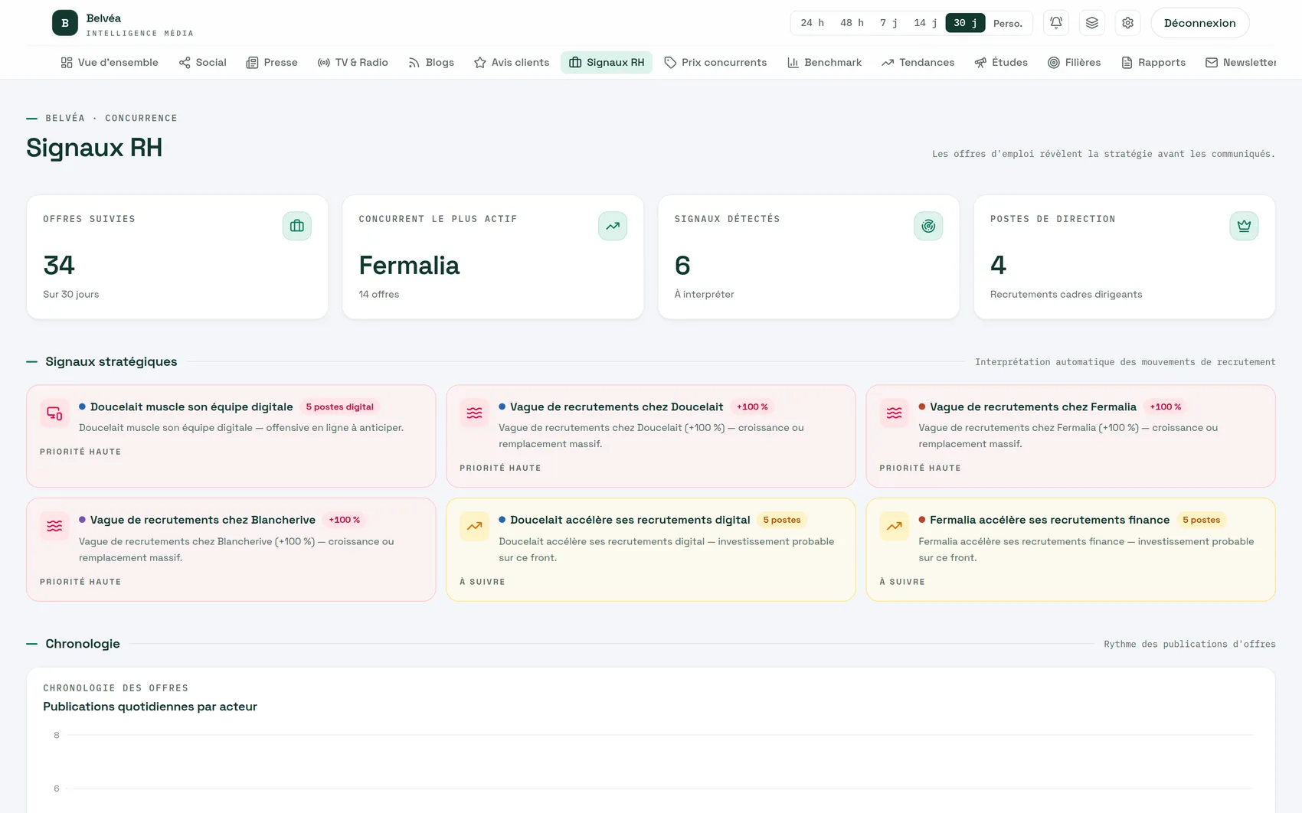Image resolution: width=1302 pixels, height=813 pixels.
Task: Click briefcase icon on Offres suivies card
Action: [x=297, y=226]
